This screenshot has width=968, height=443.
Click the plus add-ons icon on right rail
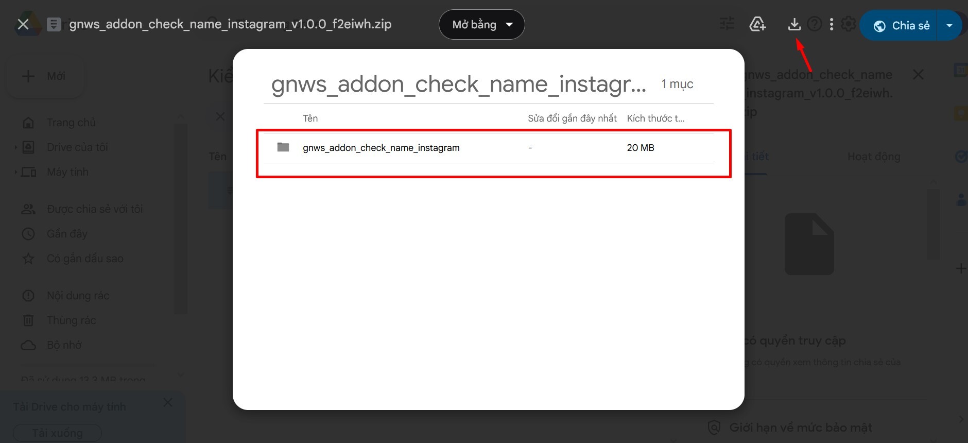(x=961, y=268)
